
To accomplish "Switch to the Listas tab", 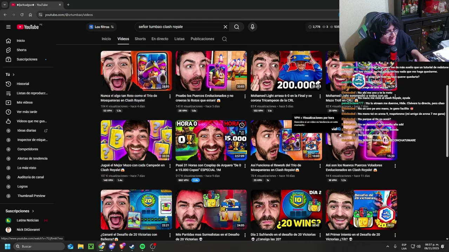I will point(179,39).
